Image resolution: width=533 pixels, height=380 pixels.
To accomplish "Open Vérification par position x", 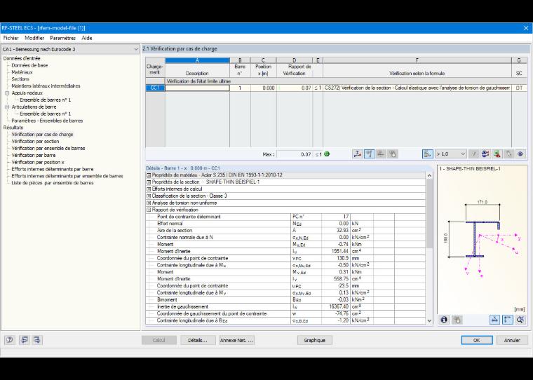I will coord(38,162).
